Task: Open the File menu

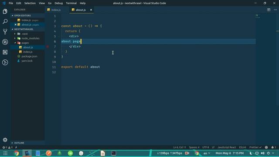Action: click(x=11, y=3)
